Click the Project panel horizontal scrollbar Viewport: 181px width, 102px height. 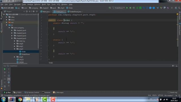pyautogui.click(x=15, y=63)
